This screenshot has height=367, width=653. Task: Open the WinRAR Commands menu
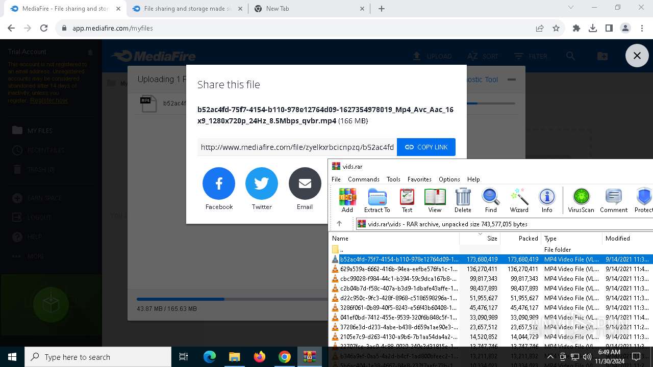point(364,179)
